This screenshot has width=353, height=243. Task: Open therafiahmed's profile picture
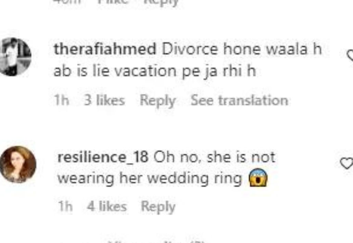(x=15, y=56)
